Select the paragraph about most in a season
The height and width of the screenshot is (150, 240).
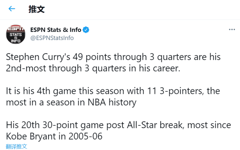coord(113,97)
